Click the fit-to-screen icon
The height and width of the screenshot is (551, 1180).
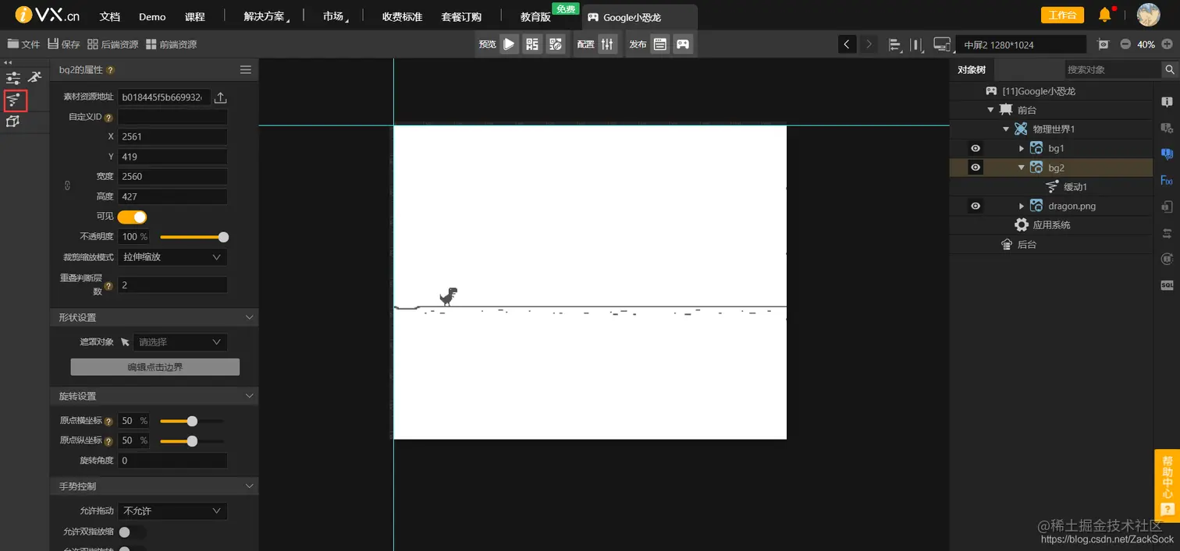pos(1103,44)
